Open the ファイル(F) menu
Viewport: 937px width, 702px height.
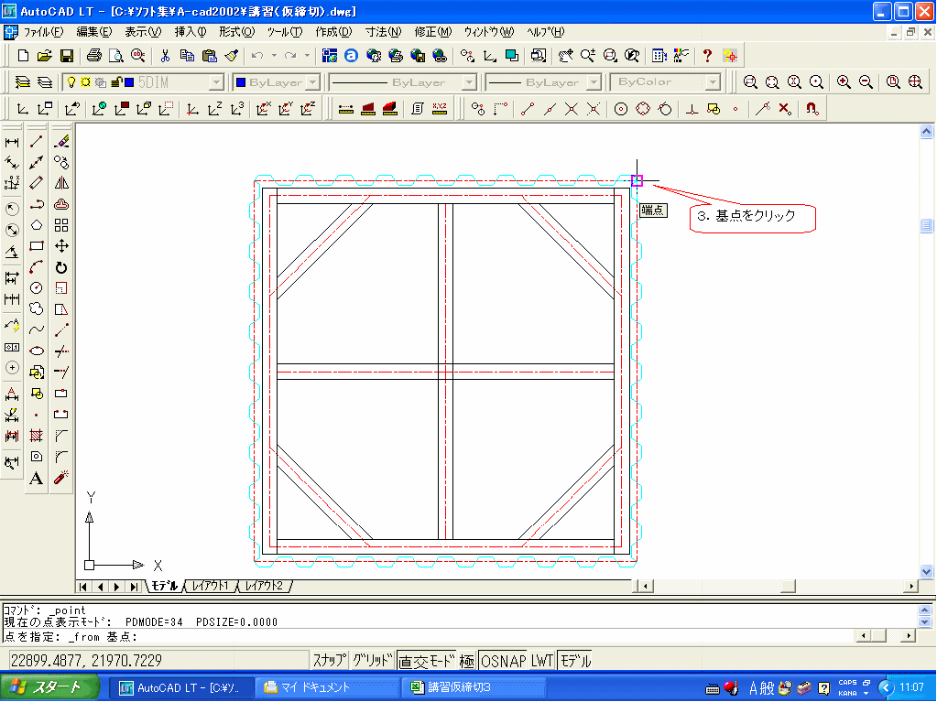click(43, 32)
